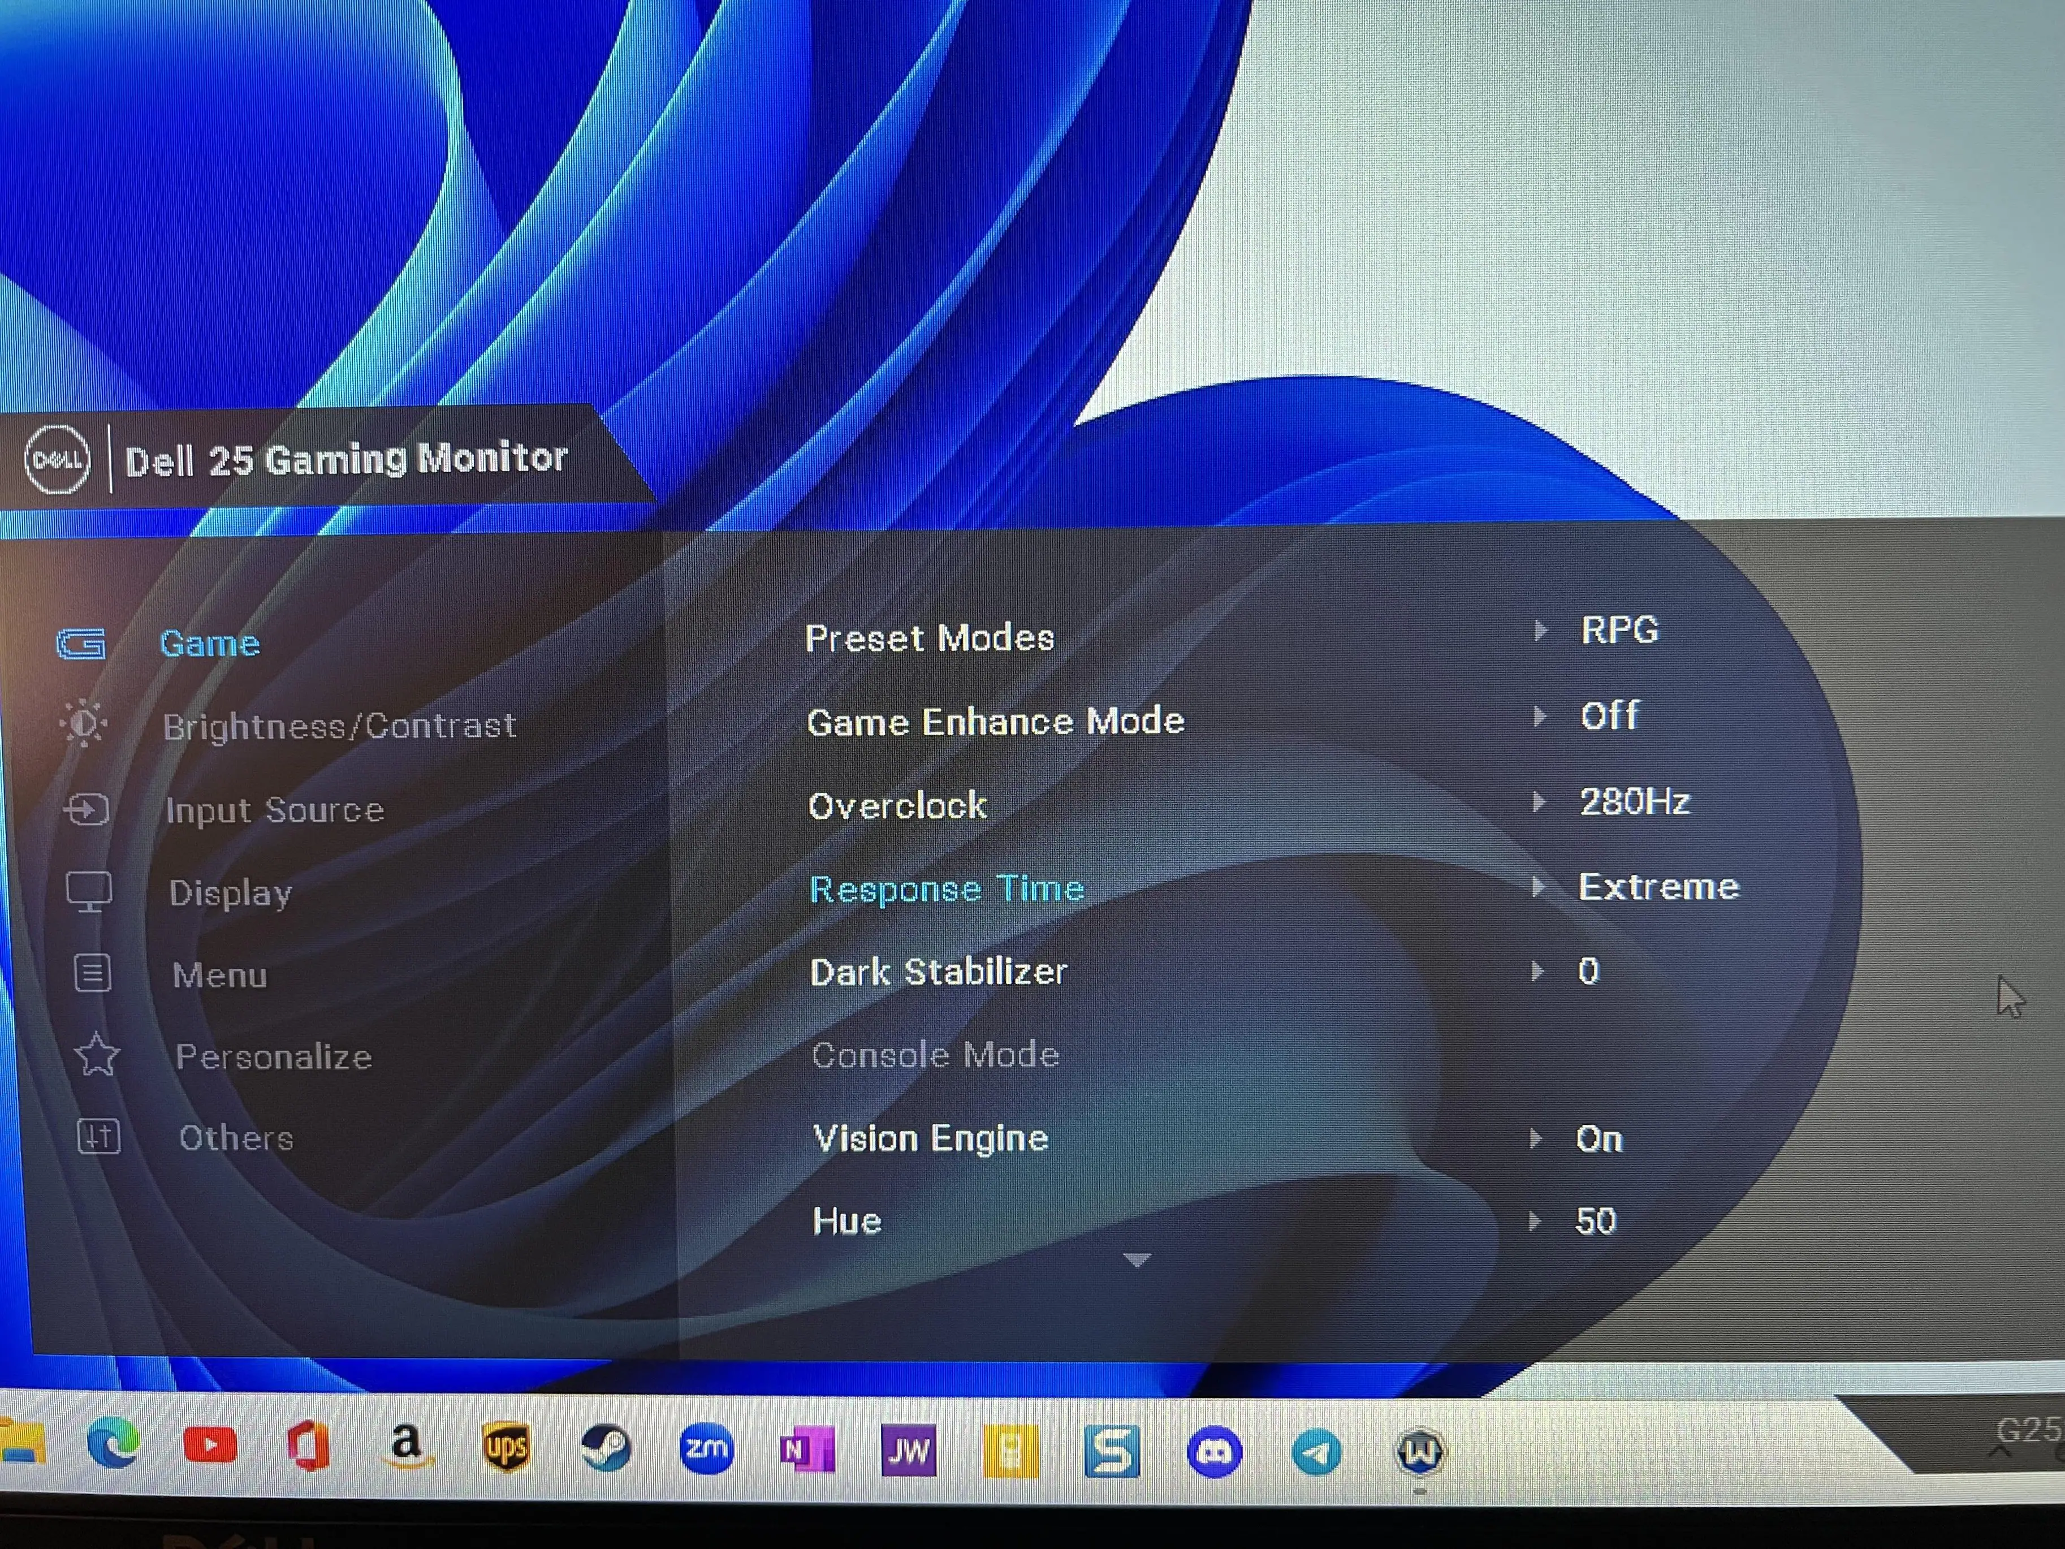Select the Menu item in sidebar

coord(219,976)
